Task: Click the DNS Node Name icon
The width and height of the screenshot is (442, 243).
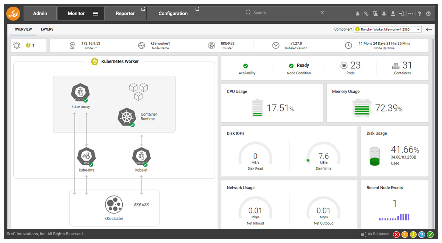Action: tap(141, 46)
